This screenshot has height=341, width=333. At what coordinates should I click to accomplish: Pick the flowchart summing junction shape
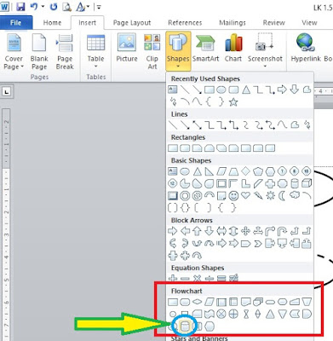click(221, 314)
